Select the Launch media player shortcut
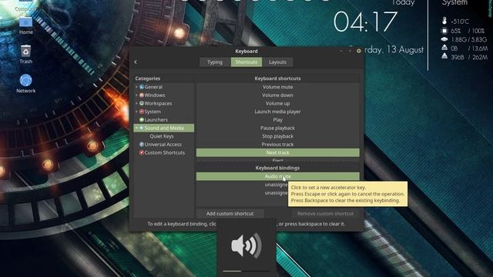Image resolution: width=493 pixels, height=277 pixels. coord(277,112)
